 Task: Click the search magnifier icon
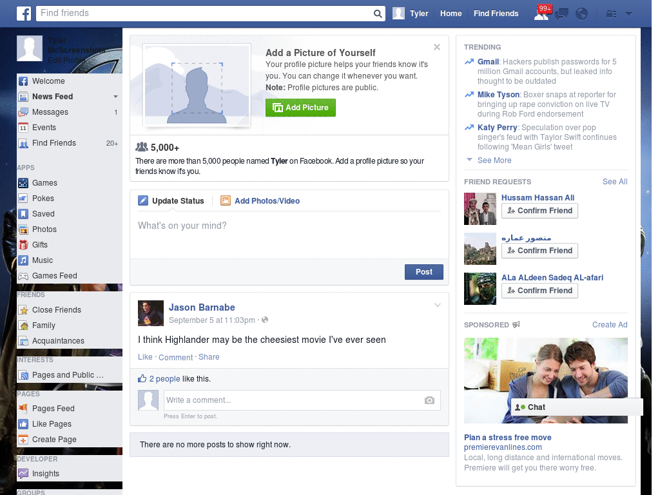378,14
